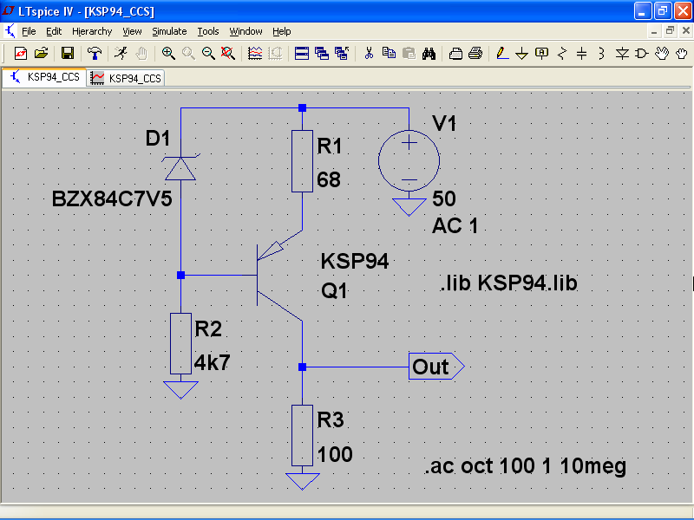
Task: Click the Print icon
Action: pyautogui.click(x=475, y=54)
